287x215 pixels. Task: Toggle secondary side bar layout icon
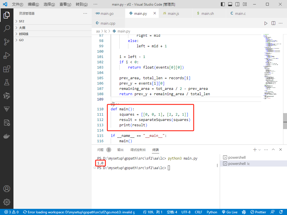pyautogui.click(x=237, y=4)
